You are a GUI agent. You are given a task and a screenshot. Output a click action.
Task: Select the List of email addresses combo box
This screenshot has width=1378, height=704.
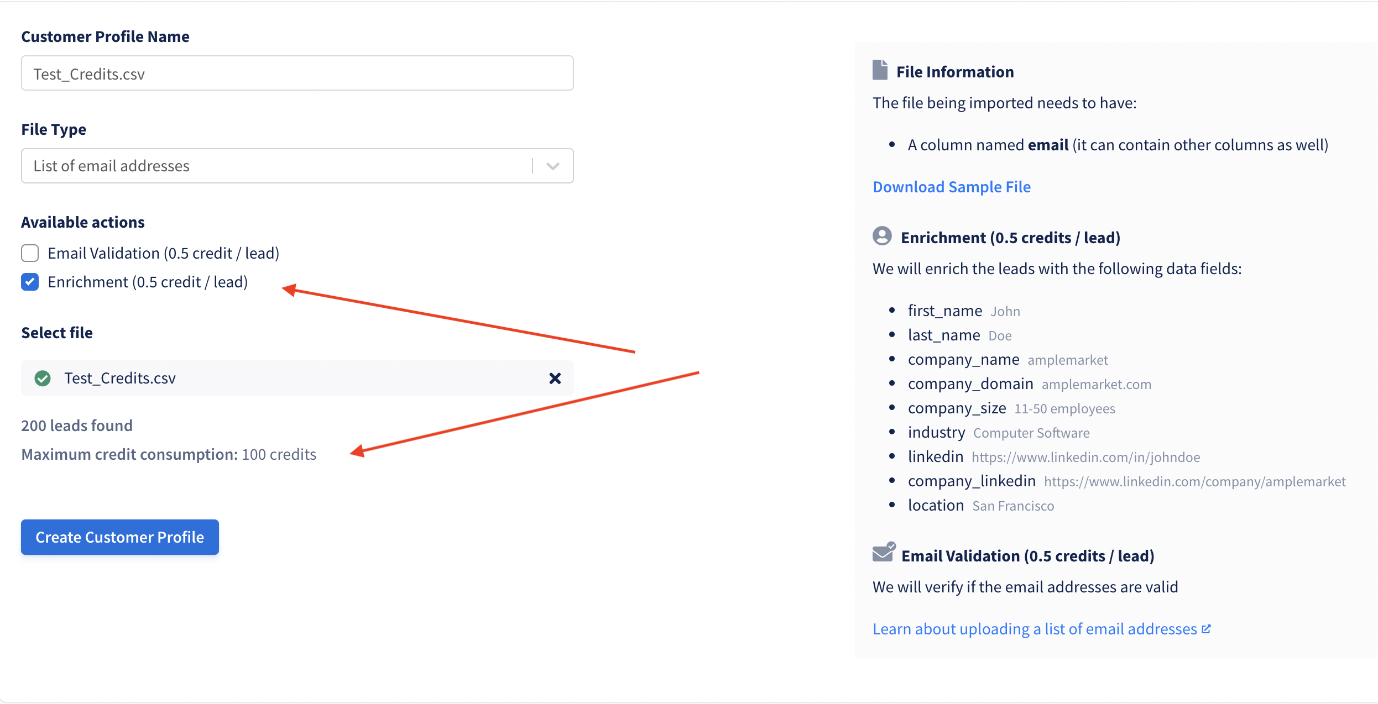[297, 166]
